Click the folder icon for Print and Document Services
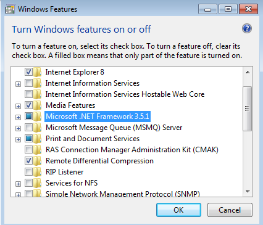The width and height of the screenshot is (263, 225). (x=38, y=139)
